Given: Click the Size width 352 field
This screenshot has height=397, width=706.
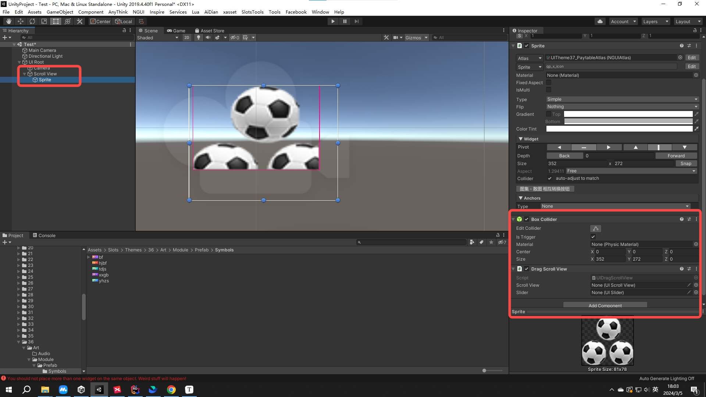Looking at the screenshot, I should tap(577, 164).
